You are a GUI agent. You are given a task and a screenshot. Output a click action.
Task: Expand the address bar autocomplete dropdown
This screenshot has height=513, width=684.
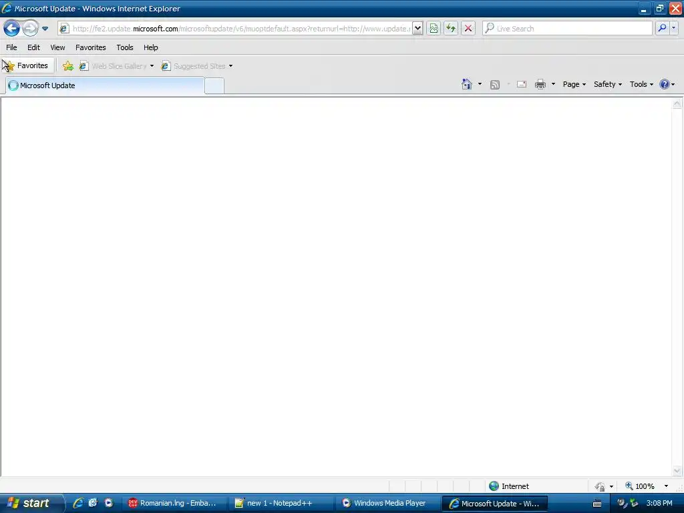(417, 28)
